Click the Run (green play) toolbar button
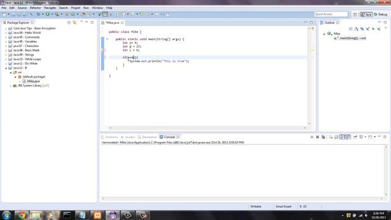 pyautogui.click(x=48, y=14)
